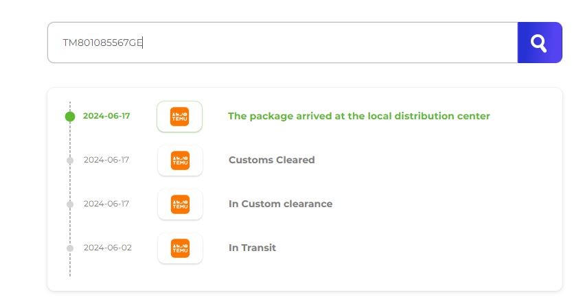Click the TM801085567GE tracking number text
This screenshot has height=308, width=583.
point(102,43)
